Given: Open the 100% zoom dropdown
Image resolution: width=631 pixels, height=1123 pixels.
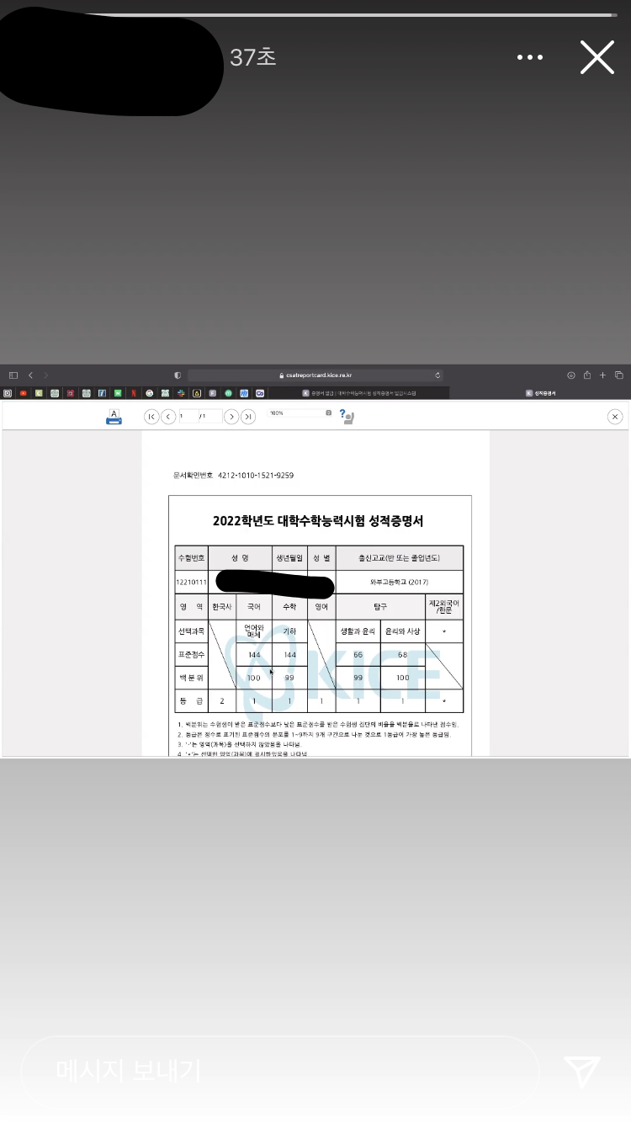Looking at the screenshot, I should 300,413.
